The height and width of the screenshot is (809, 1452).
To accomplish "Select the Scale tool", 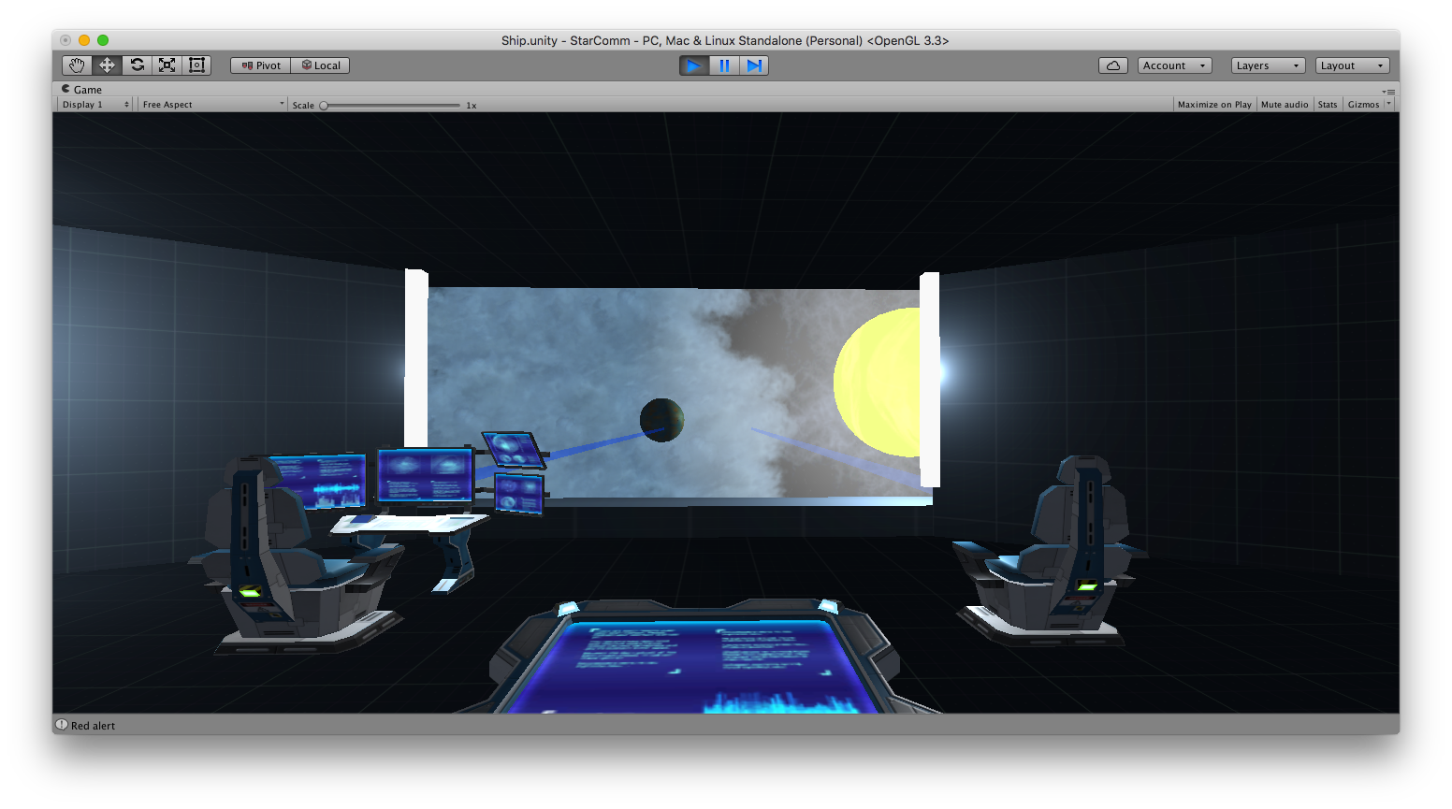I will click(167, 65).
